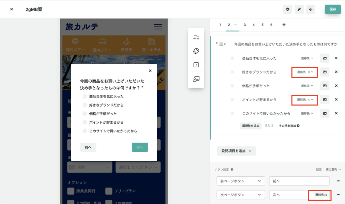Delete the 好きなブランドだから option
Image resolution: width=345 pixels, height=204 pixels.
tap(336, 72)
